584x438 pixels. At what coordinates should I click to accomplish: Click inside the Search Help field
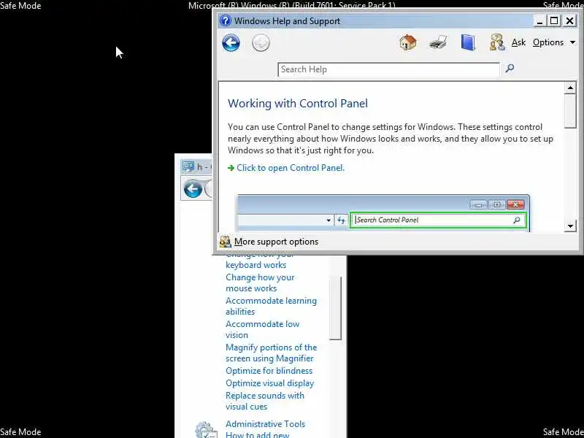[388, 69]
